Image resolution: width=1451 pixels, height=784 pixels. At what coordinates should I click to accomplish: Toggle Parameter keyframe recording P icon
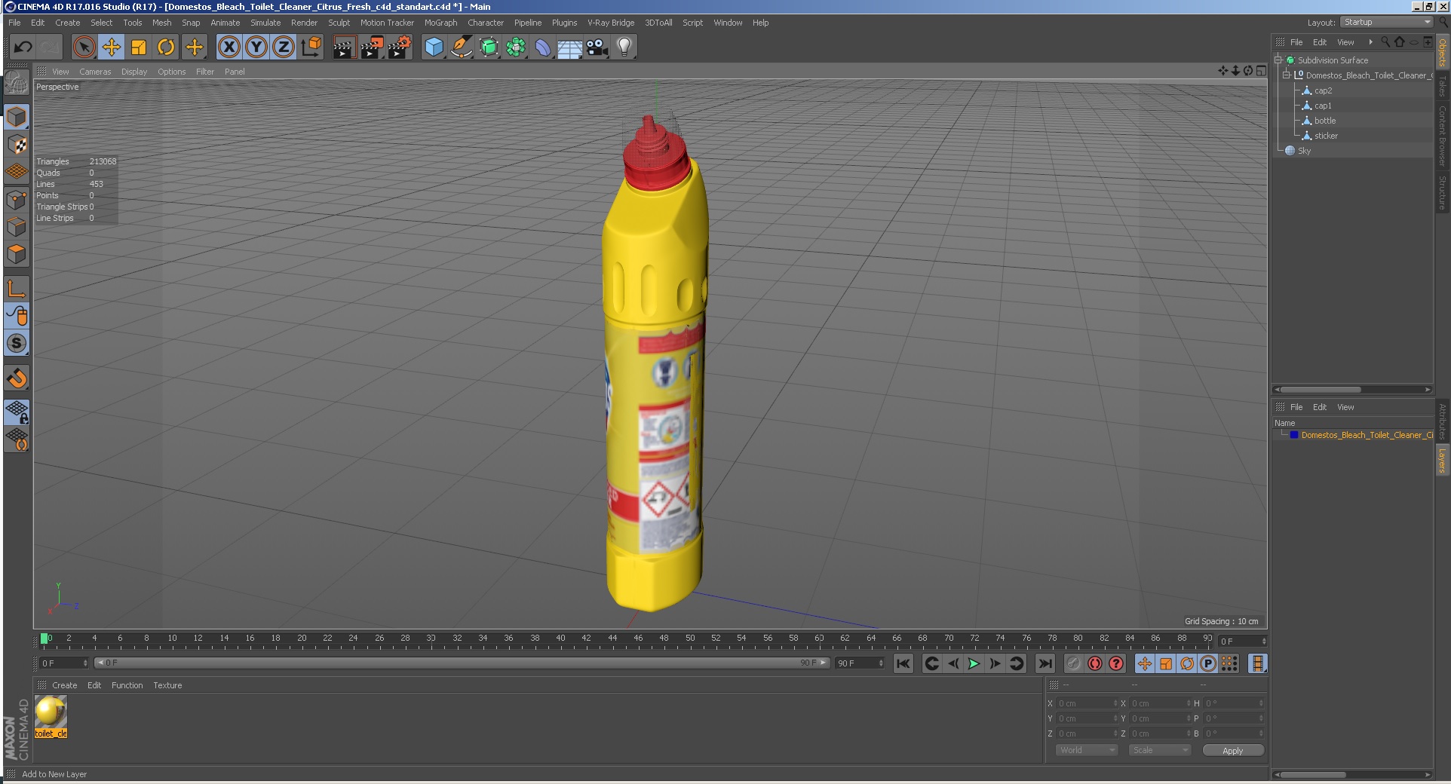[x=1208, y=663]
